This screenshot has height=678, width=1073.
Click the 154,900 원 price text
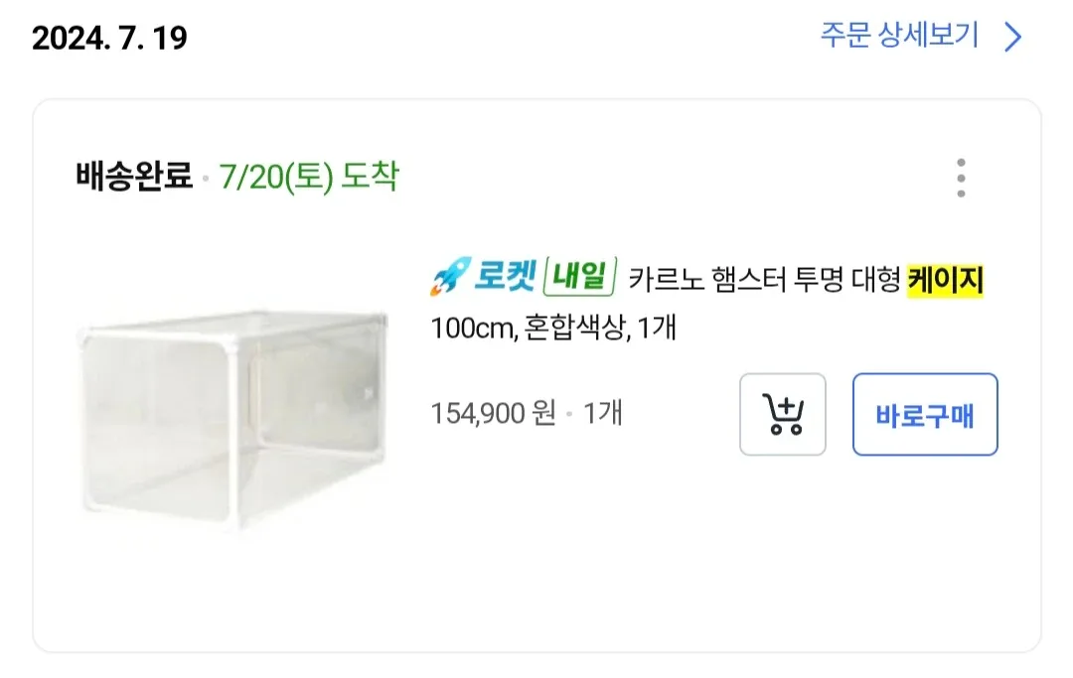click(x=493, y=412)
